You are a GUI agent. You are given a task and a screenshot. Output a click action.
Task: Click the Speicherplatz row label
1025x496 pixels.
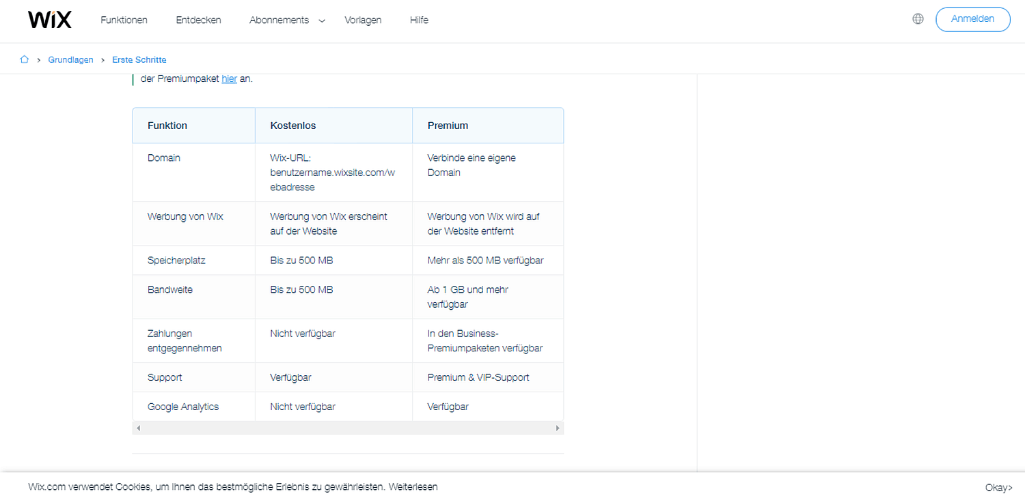point(176,261)
